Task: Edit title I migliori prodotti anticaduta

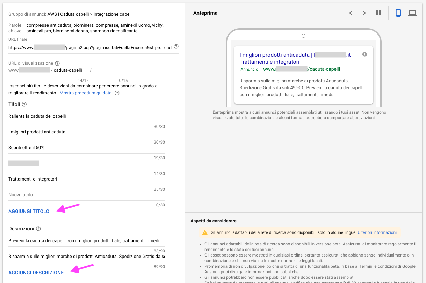Action: [87, 132]
